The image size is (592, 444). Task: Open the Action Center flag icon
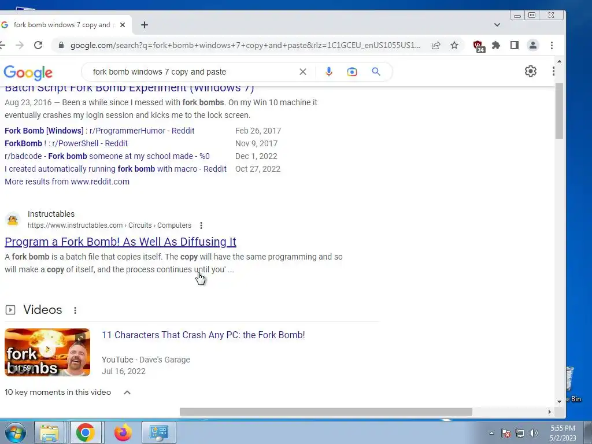(506, 433)
